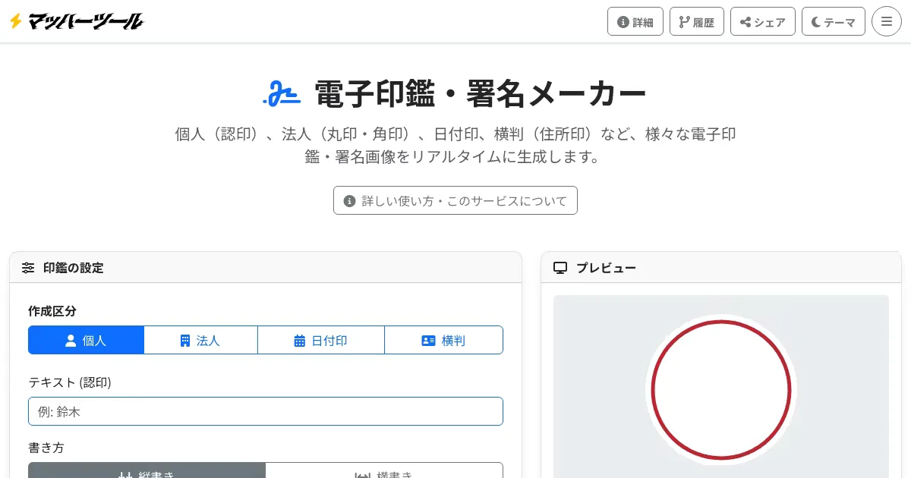
Task: Click the signature icon beside the page title
Action: point(282,93)
